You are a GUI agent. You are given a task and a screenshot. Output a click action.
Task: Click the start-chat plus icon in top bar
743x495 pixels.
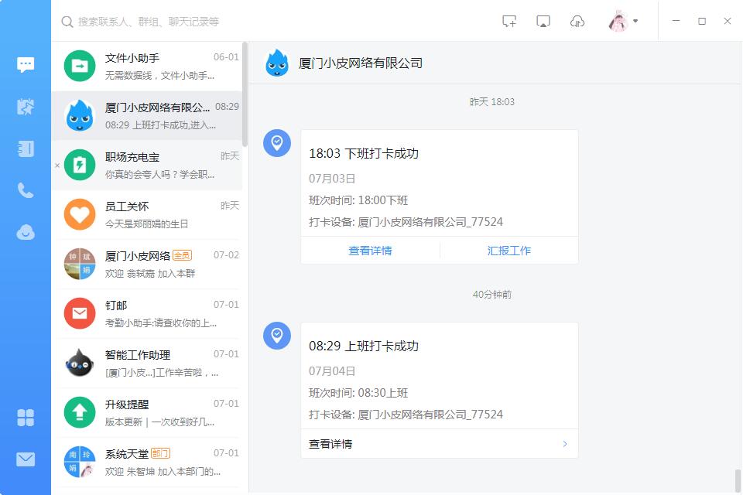point(509,22)
